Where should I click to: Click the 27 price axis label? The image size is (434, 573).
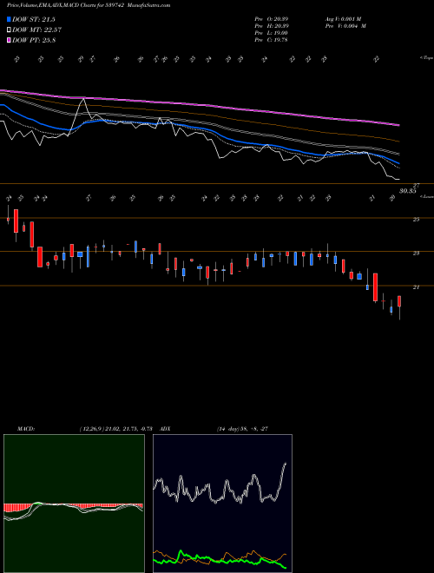click(x=416, y=186)
